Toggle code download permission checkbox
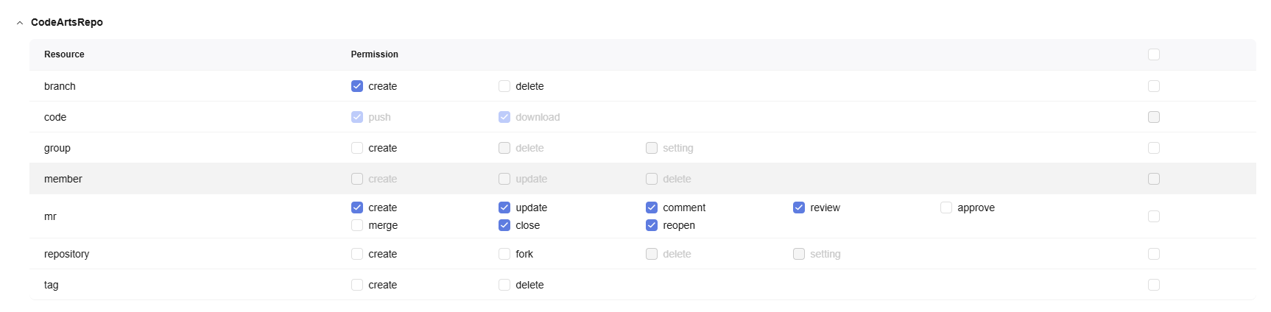Screen dimensions: 1271x312 click(504, 117)
